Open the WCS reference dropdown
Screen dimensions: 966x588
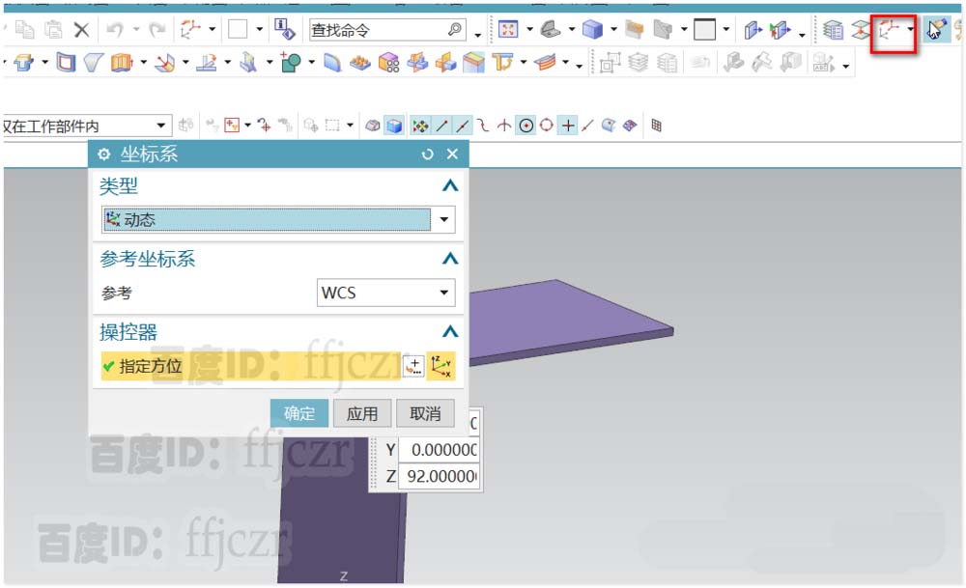385,293
